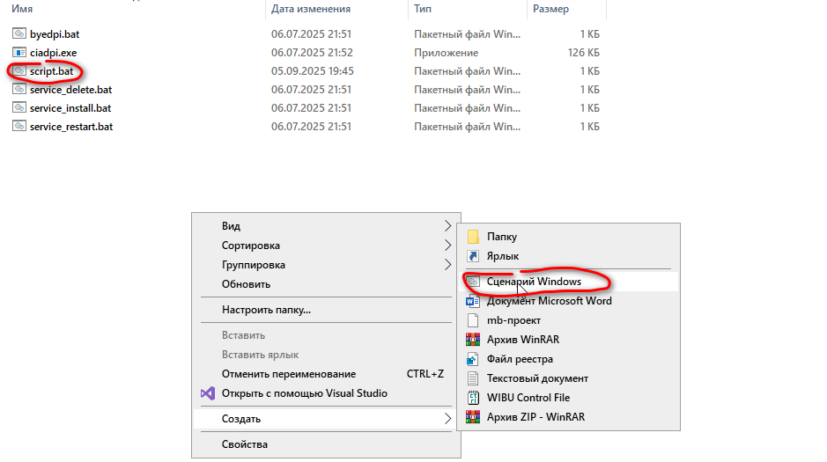827x462 pixels.
Task: Click the ciadpi.exe application icon
Action: coord(19,52)
